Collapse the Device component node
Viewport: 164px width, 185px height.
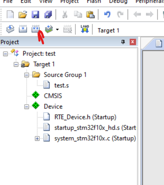(27, 107)
